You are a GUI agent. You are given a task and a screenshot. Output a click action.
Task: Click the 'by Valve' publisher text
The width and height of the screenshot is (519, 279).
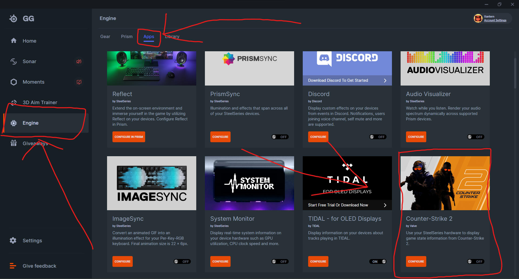point(411,226)
